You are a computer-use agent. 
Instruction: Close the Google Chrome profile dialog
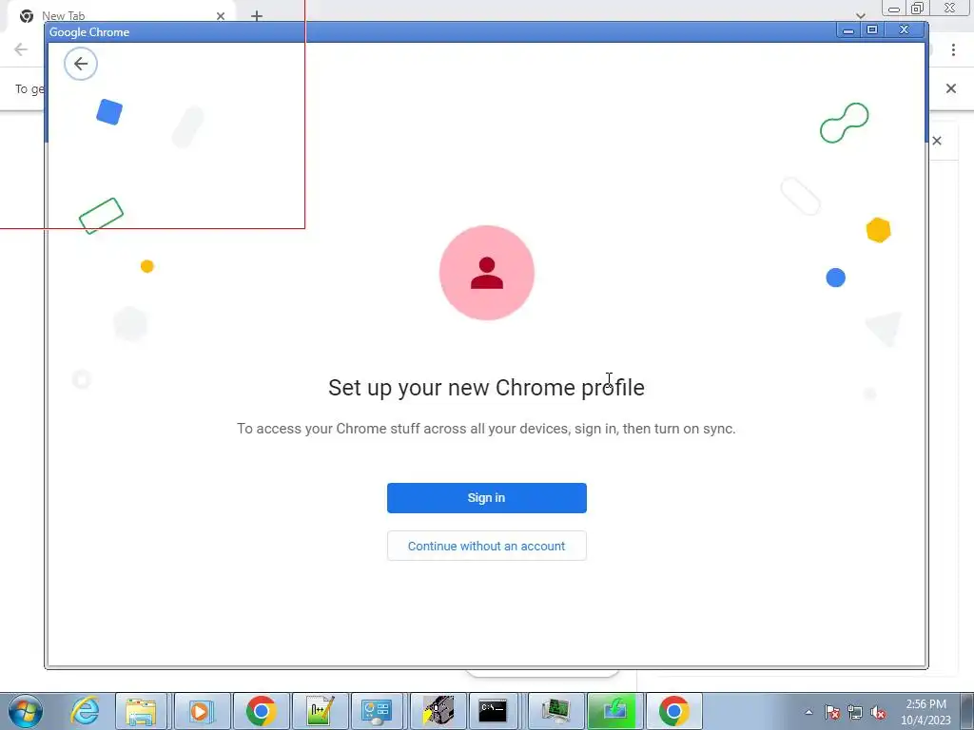click(905, 29)
